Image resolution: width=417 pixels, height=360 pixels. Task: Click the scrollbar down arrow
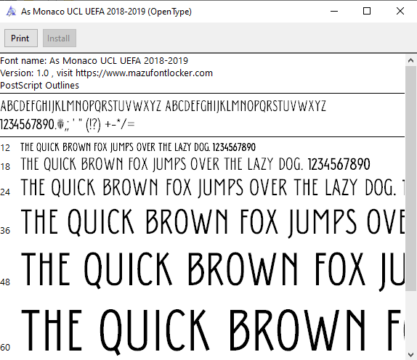click(x=410, y=355)
